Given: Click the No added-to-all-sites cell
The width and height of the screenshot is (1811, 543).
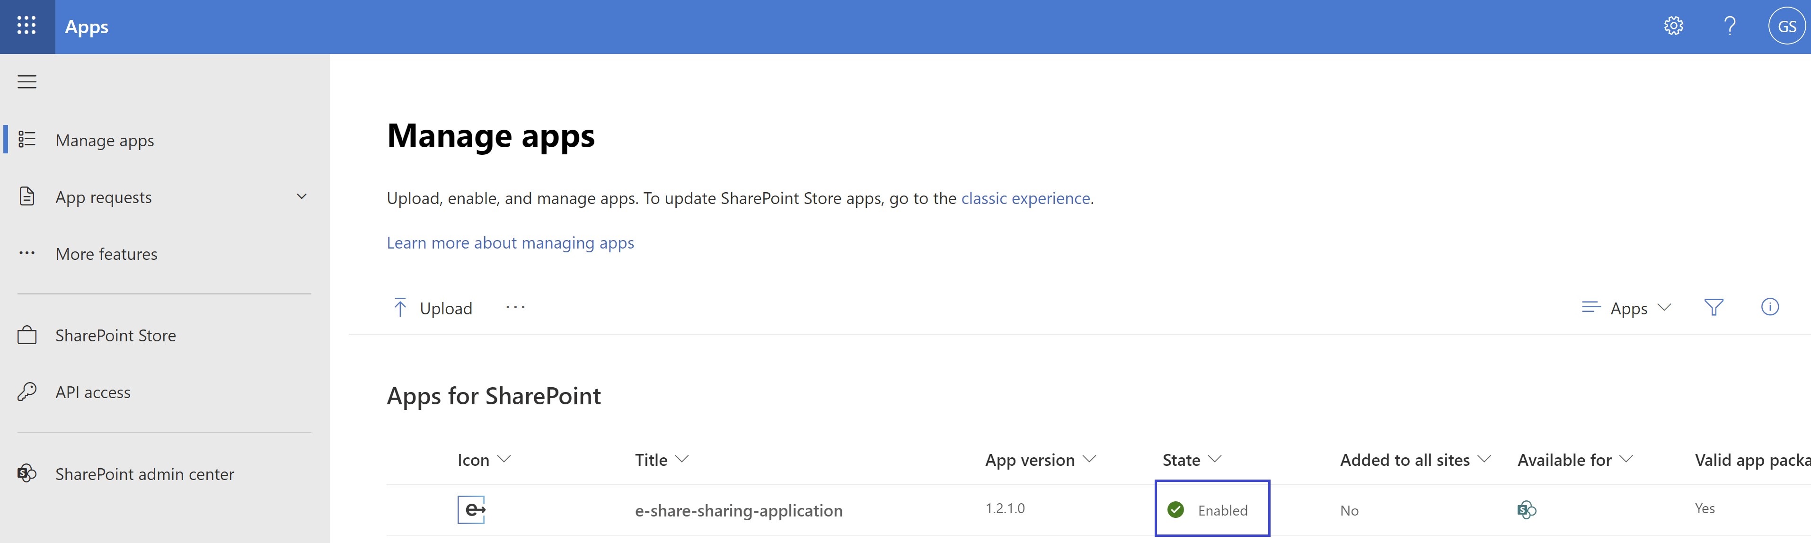Looking at the screenshot, I should click(1349, 511).
